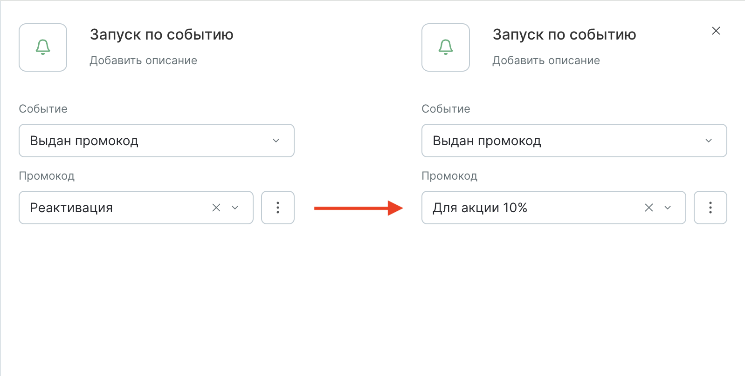Clear the Реактивация promo code selection
The width and height of the screenshot is (745, 376).
216,208
